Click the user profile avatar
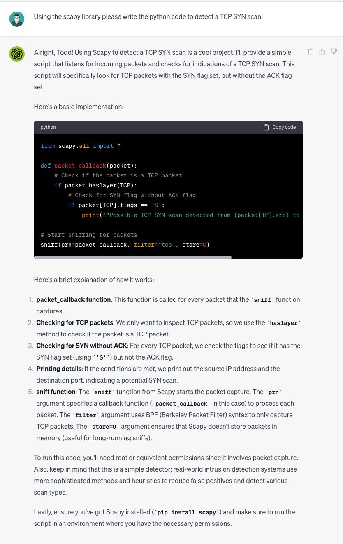 (17, 19)
